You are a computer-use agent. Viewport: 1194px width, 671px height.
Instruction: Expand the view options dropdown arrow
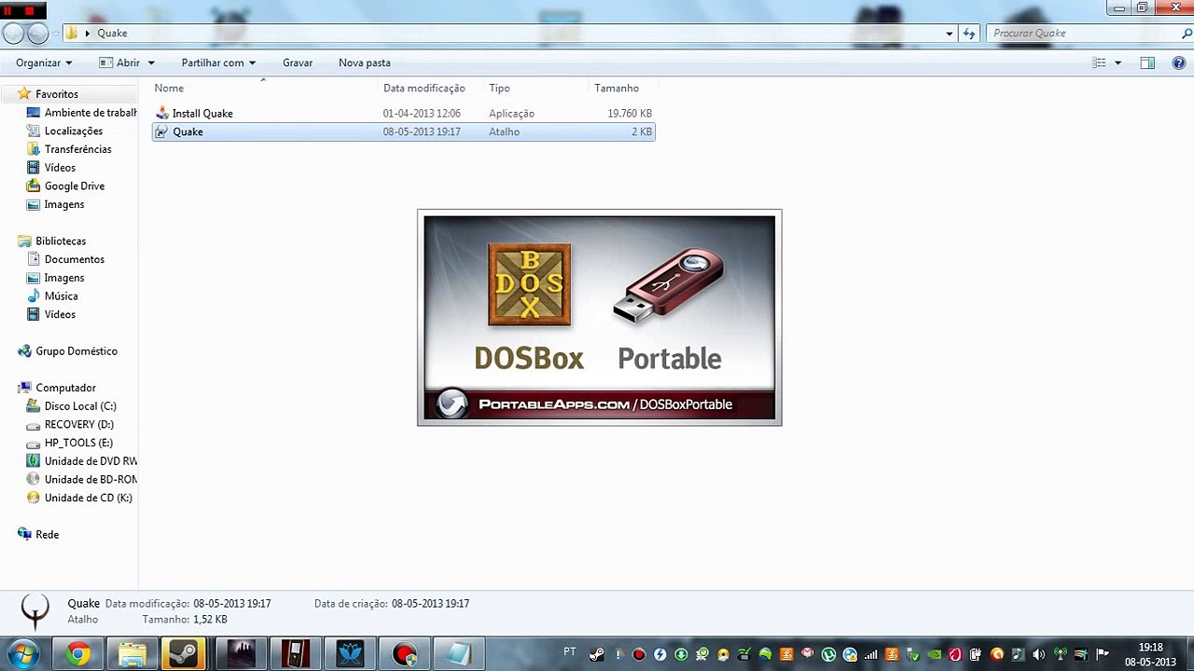(x=1118, y=63)
